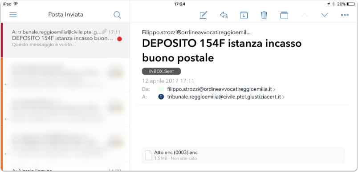The height and width of the screenshot is (172, 358).
Task: Open the more options ellipsis
Action: click(x=345, y=15)
